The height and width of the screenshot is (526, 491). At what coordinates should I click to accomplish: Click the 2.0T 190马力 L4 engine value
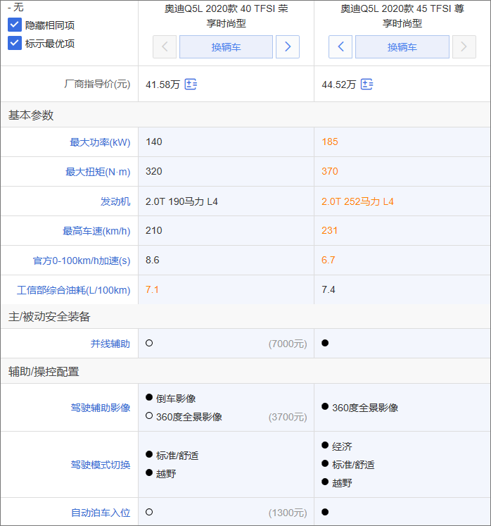(x=181, y=201)
